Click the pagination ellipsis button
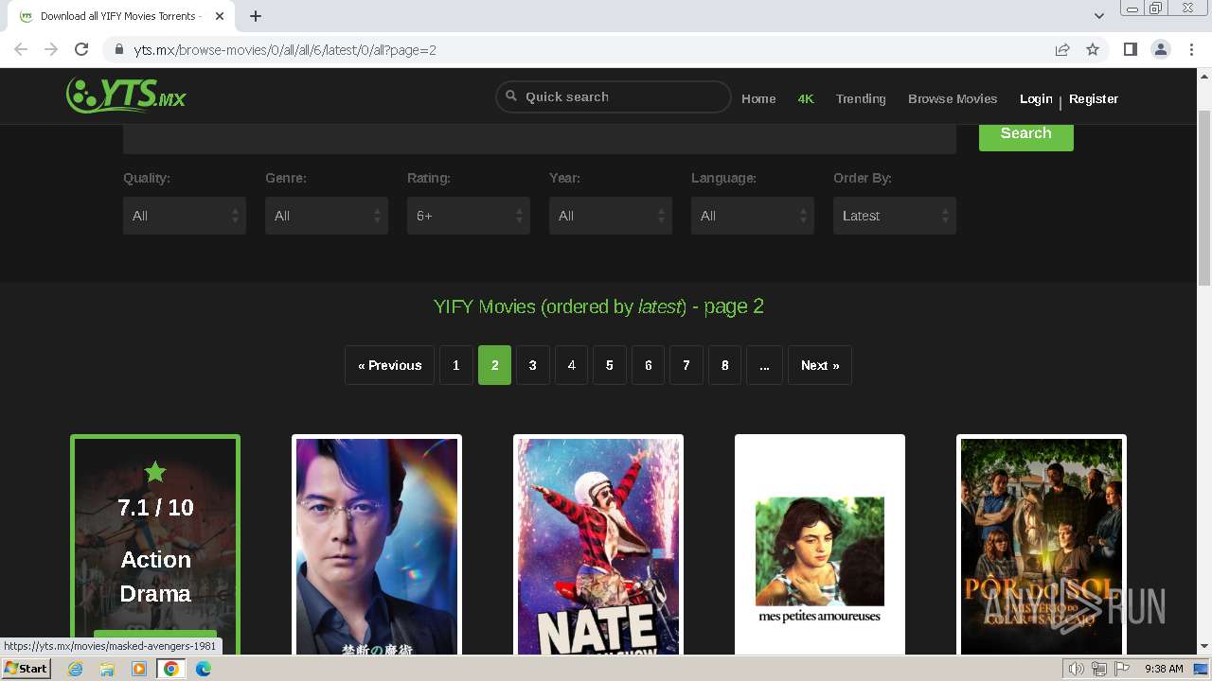This screenshot has width=1212, height=681. (764, 365)
